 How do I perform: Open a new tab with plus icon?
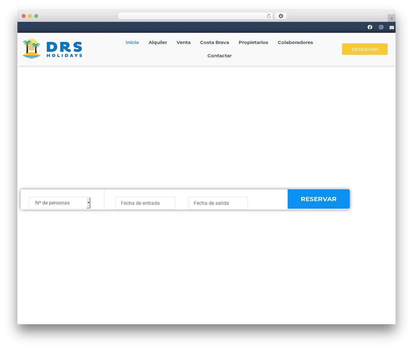point(391,18)
